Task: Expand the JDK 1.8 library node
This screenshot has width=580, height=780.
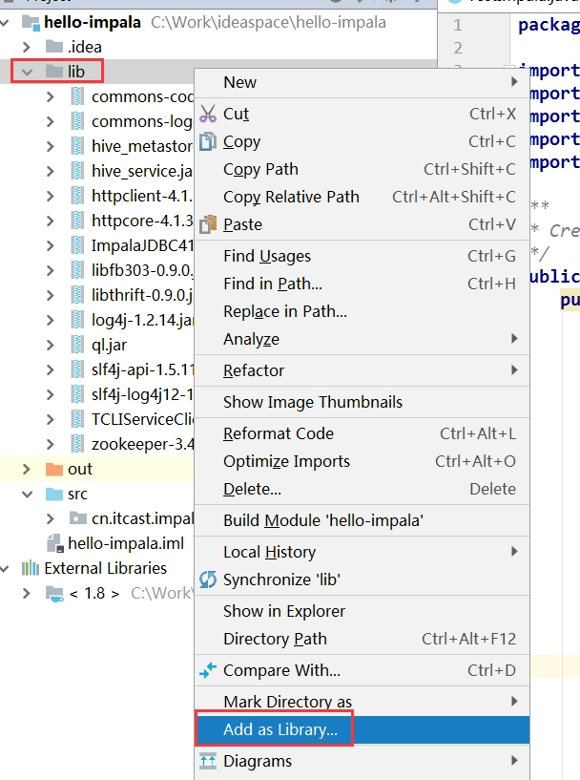Action: point(27,593)
